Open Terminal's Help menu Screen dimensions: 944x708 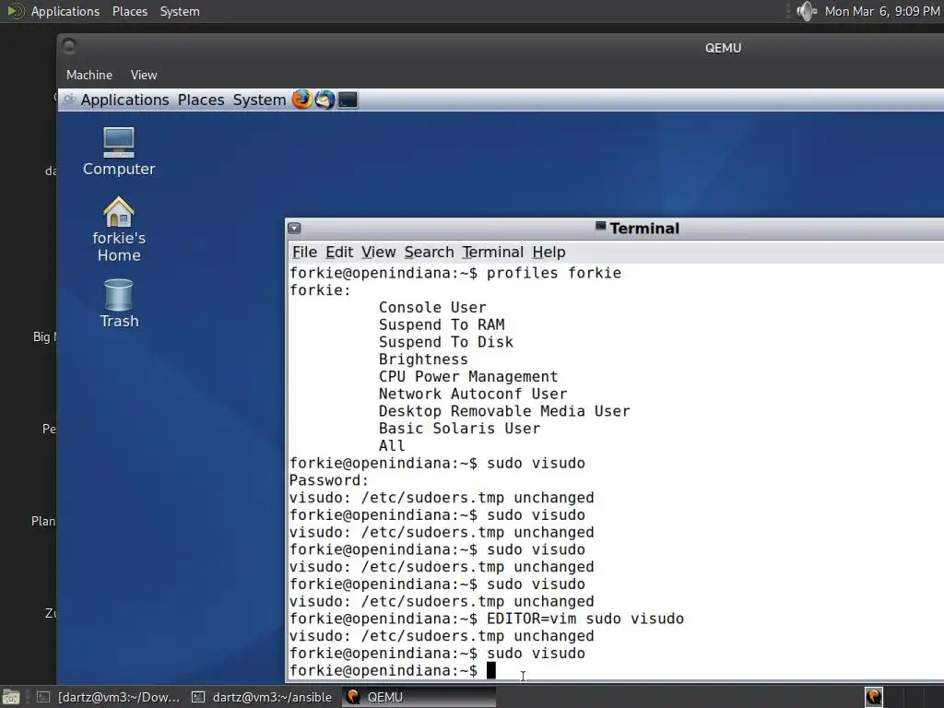click(x=549, y=252)
